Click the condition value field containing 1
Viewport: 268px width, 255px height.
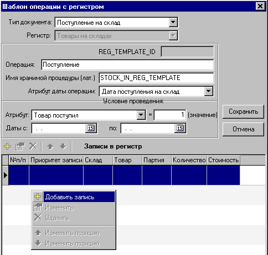170,115
